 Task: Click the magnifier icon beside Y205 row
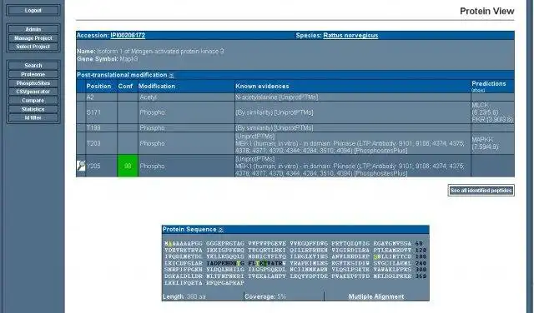pyautogui.click(x=81, y=166)
